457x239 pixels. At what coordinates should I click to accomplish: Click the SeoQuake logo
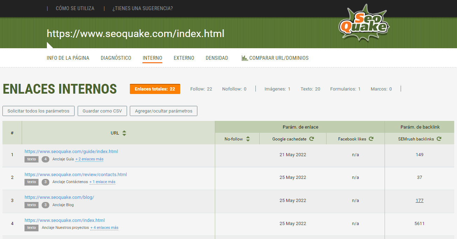coord(364,23)
